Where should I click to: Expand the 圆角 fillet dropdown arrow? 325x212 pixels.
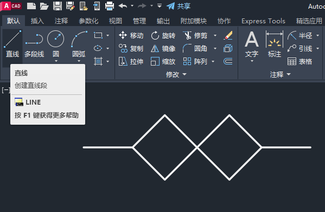[215, 48]
